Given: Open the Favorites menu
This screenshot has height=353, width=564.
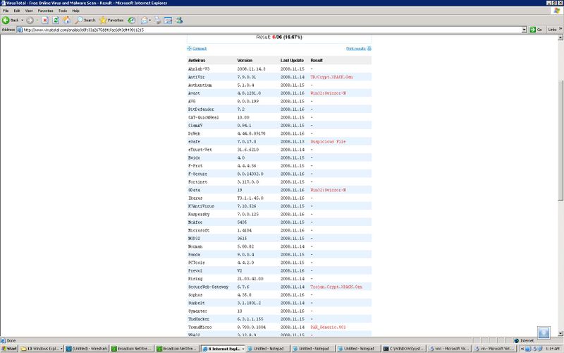Looking at the screenshot, I should tap(45, 11).
